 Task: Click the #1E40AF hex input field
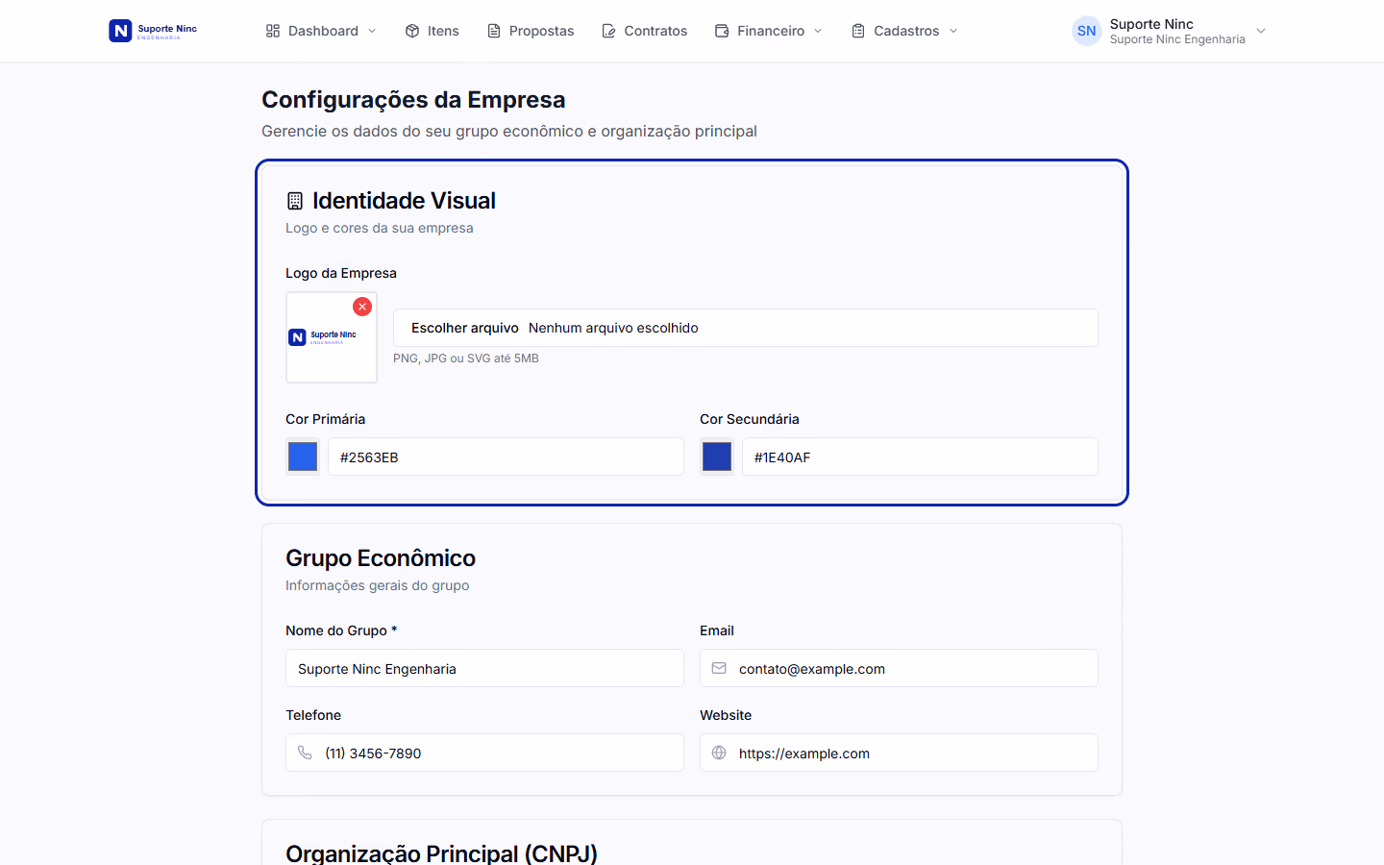tap(920, 457)
